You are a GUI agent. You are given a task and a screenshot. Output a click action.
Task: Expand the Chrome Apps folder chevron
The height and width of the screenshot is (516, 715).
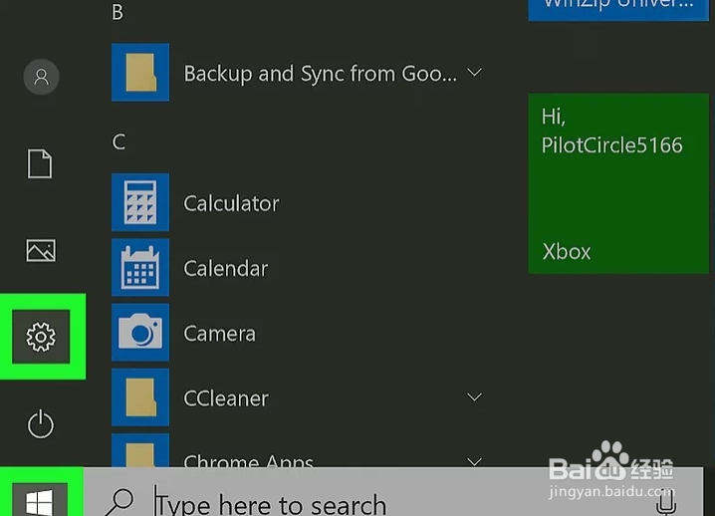pyautogui.click(x=474, y=461)
